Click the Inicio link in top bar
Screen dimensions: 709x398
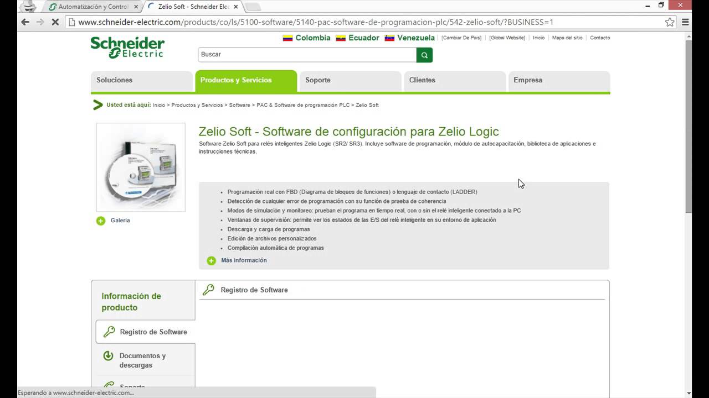click(x=538, y=38)
